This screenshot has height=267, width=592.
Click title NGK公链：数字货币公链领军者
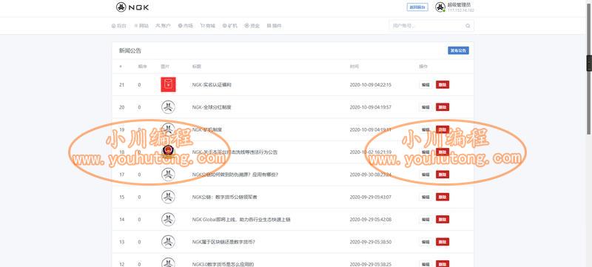point(224,197)
